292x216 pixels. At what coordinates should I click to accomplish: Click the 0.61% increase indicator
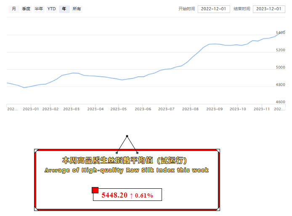pos(141,195)
